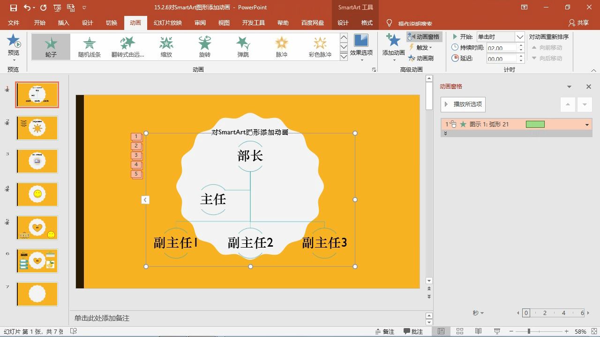The image size is (600, 337).
Task: Expand contents chevron under animation item
Action: (445, 133)
